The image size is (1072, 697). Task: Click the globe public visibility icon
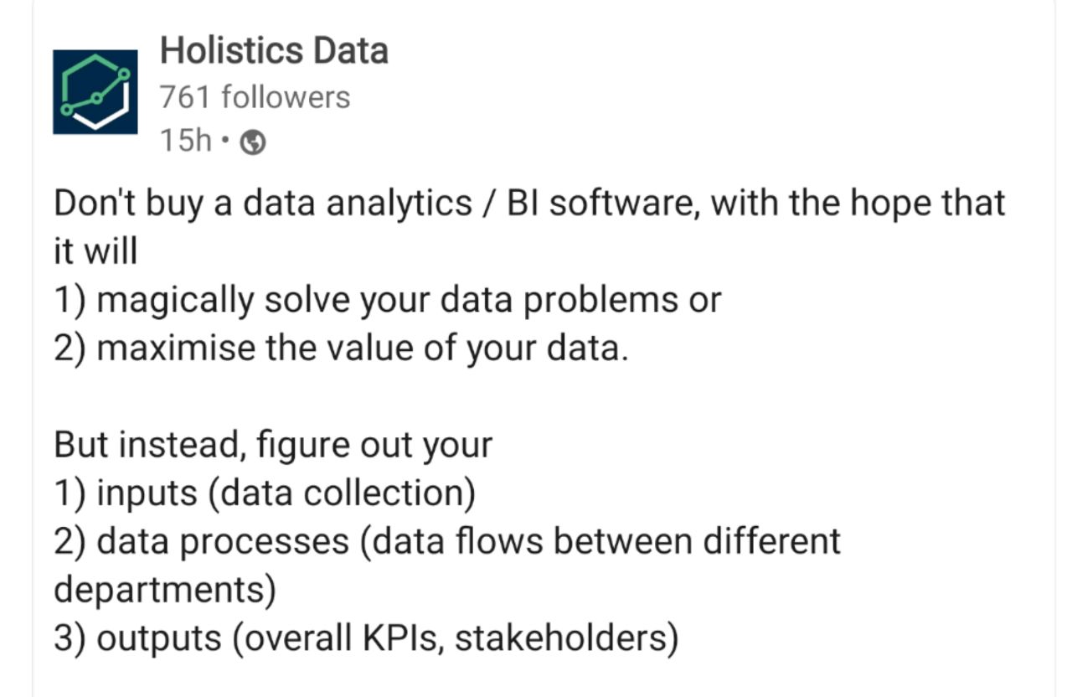point(253,143)
